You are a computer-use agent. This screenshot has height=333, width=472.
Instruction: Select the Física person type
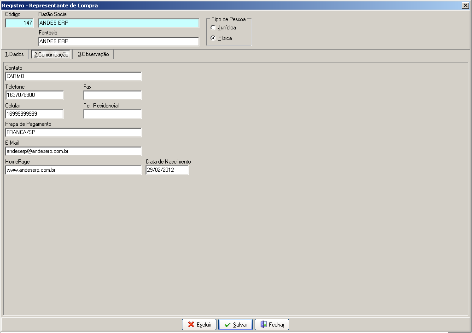[213, 38]
